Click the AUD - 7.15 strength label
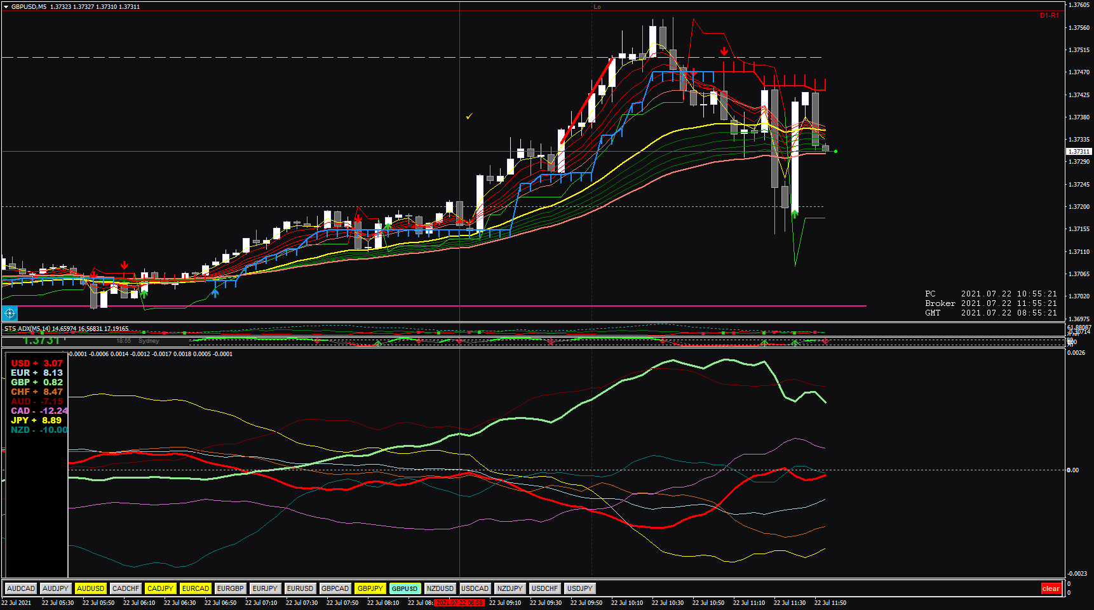1094x610 pixels. 37,401
